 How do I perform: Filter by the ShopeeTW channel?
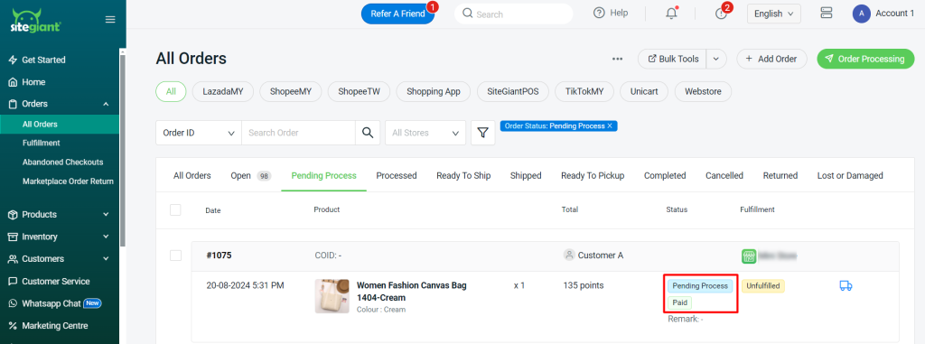360,91
